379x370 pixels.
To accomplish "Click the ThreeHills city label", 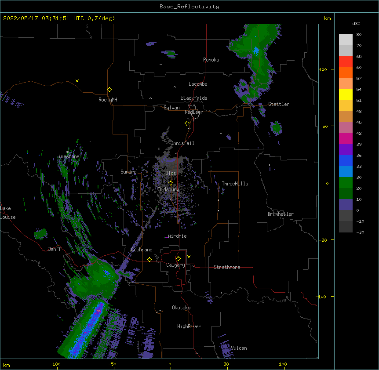I will coord(235,184).
